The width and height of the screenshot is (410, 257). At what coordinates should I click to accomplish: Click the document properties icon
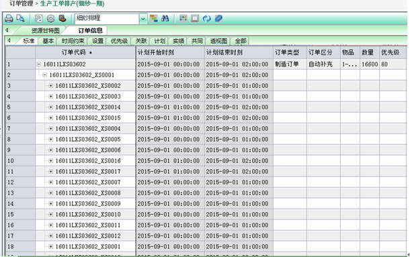(x=39, y=19)
